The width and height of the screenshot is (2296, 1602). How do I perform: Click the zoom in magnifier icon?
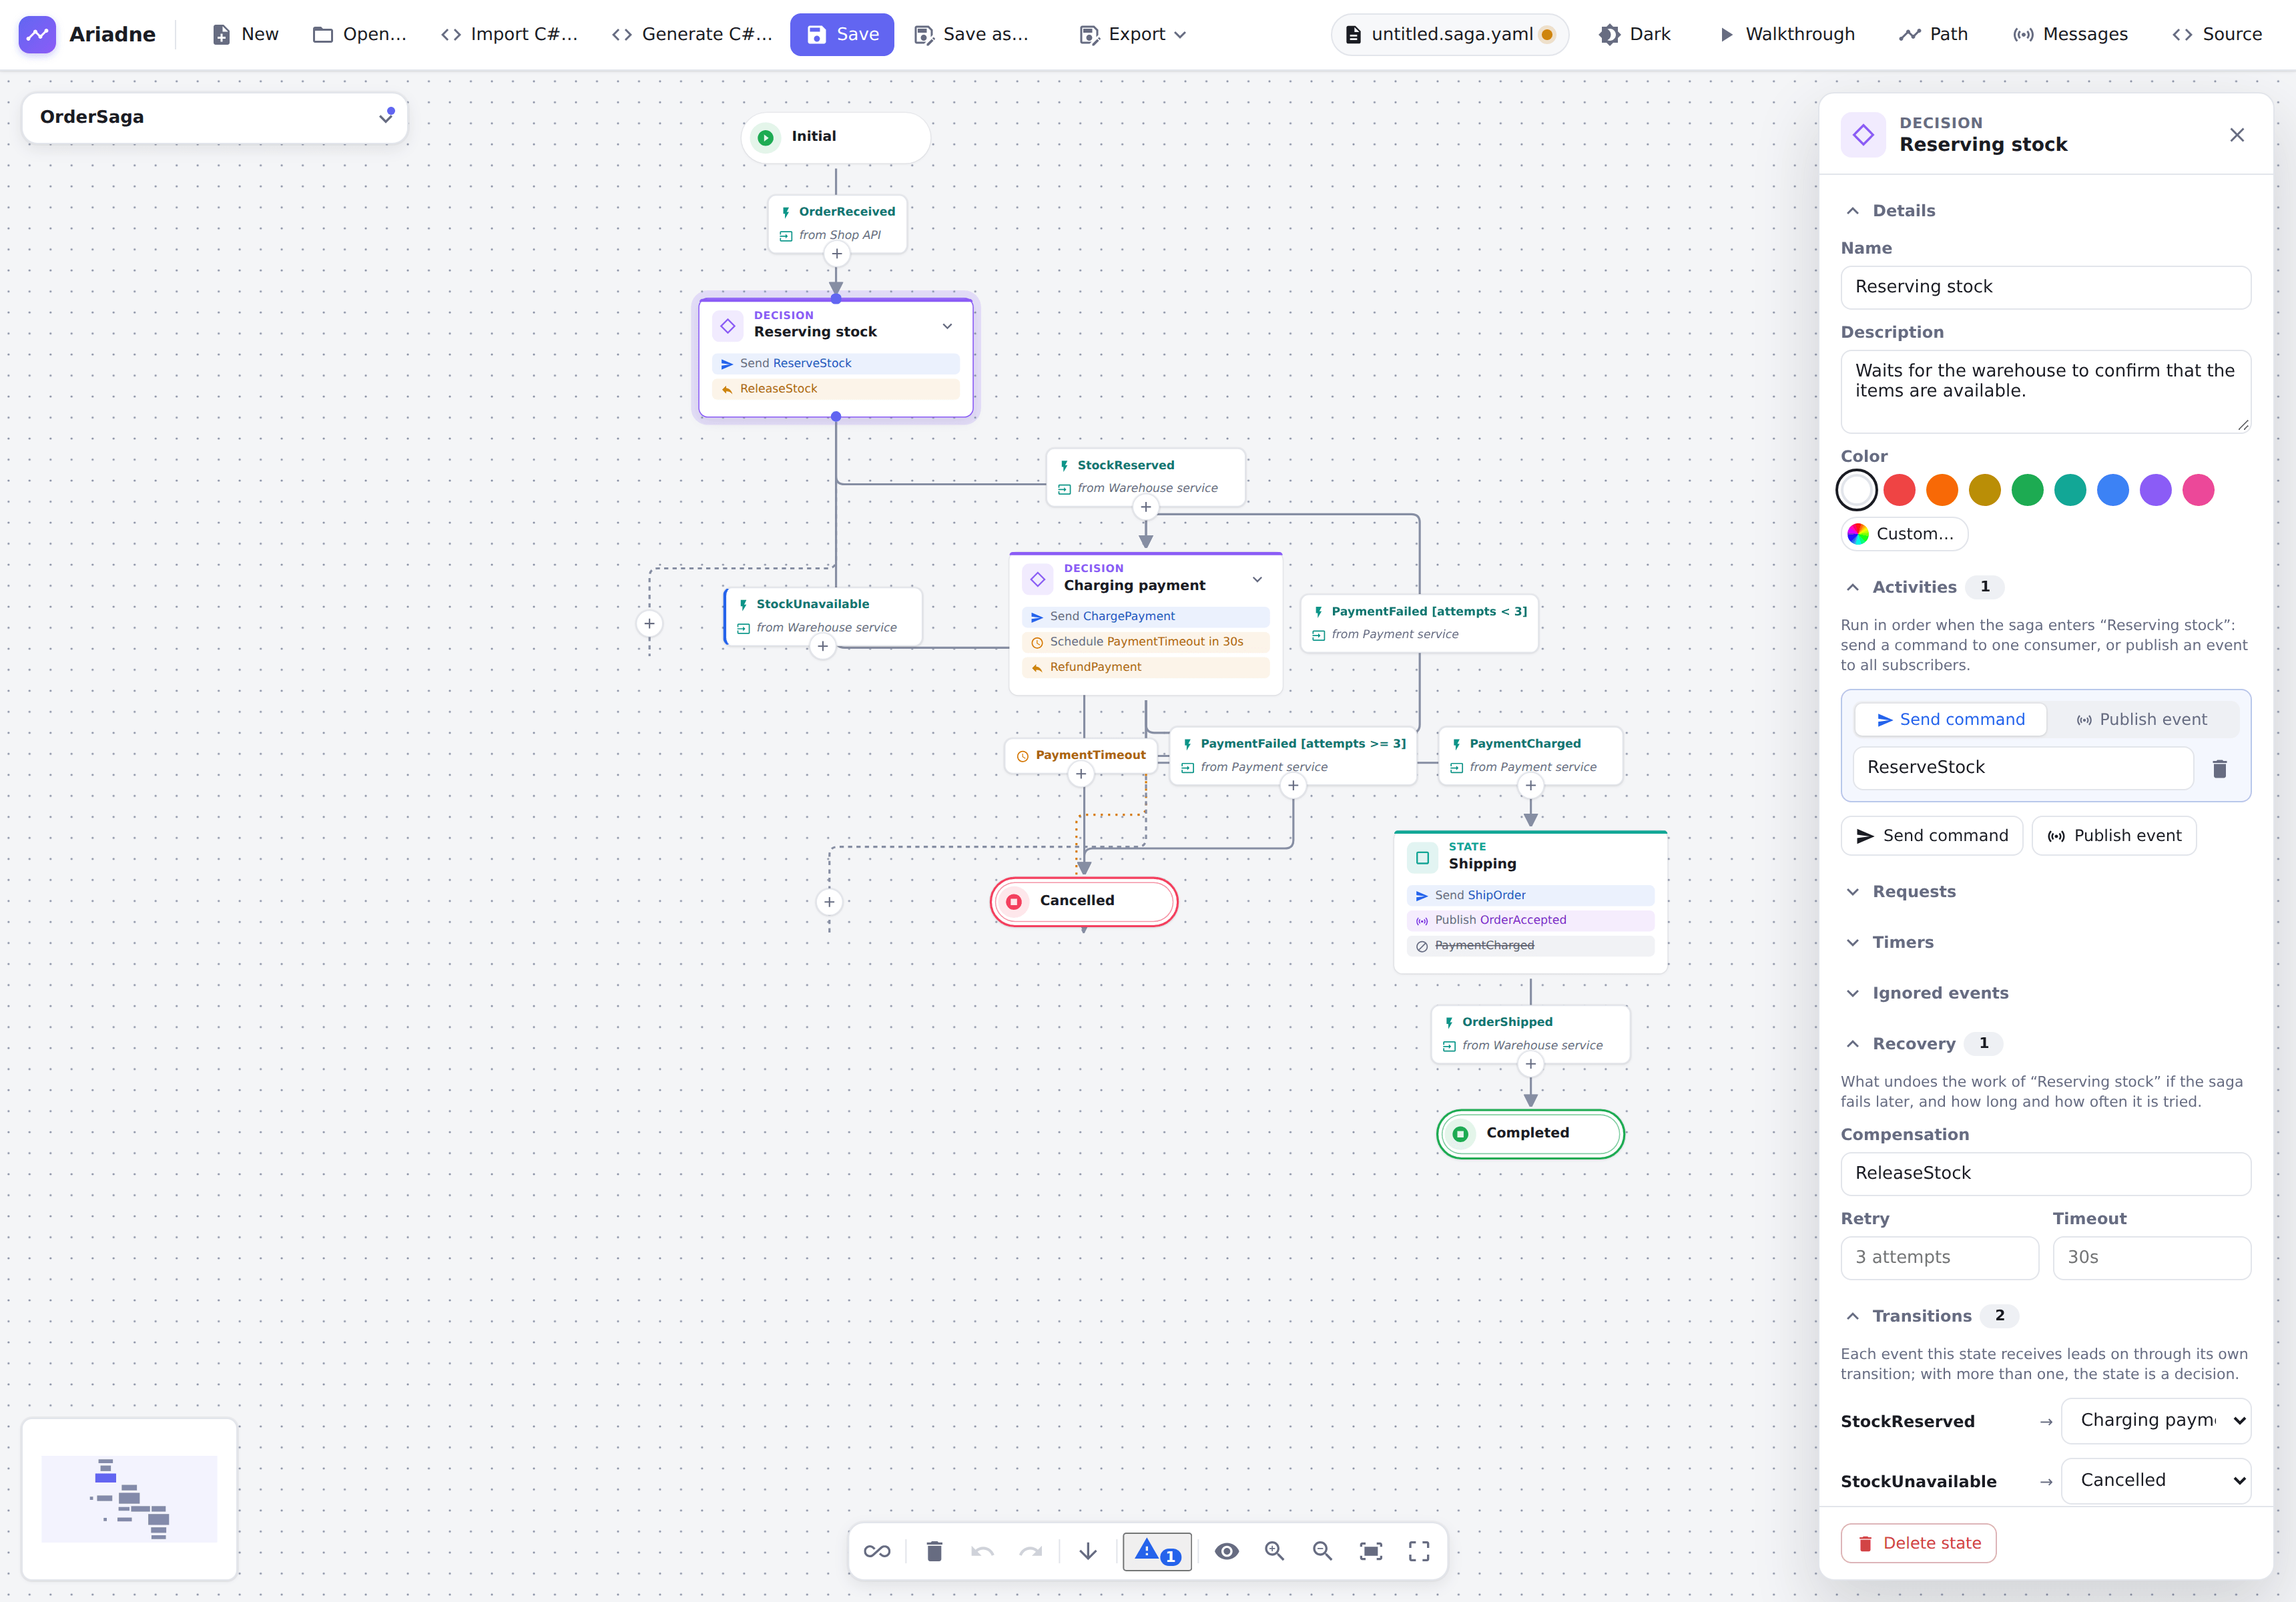(x=1275, y=1551)
